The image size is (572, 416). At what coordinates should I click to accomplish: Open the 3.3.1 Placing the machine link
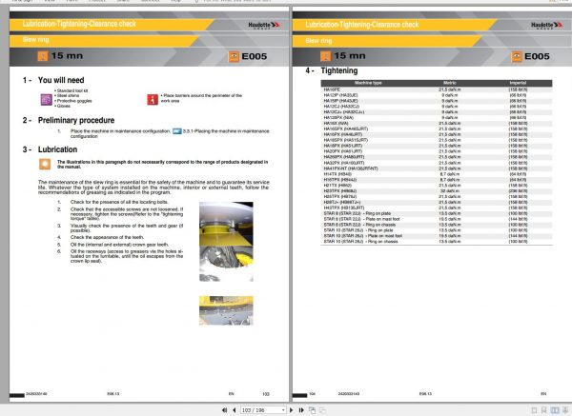(x=226, y=131)
